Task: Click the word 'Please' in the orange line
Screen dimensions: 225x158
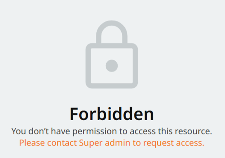Action: [32, 143]
